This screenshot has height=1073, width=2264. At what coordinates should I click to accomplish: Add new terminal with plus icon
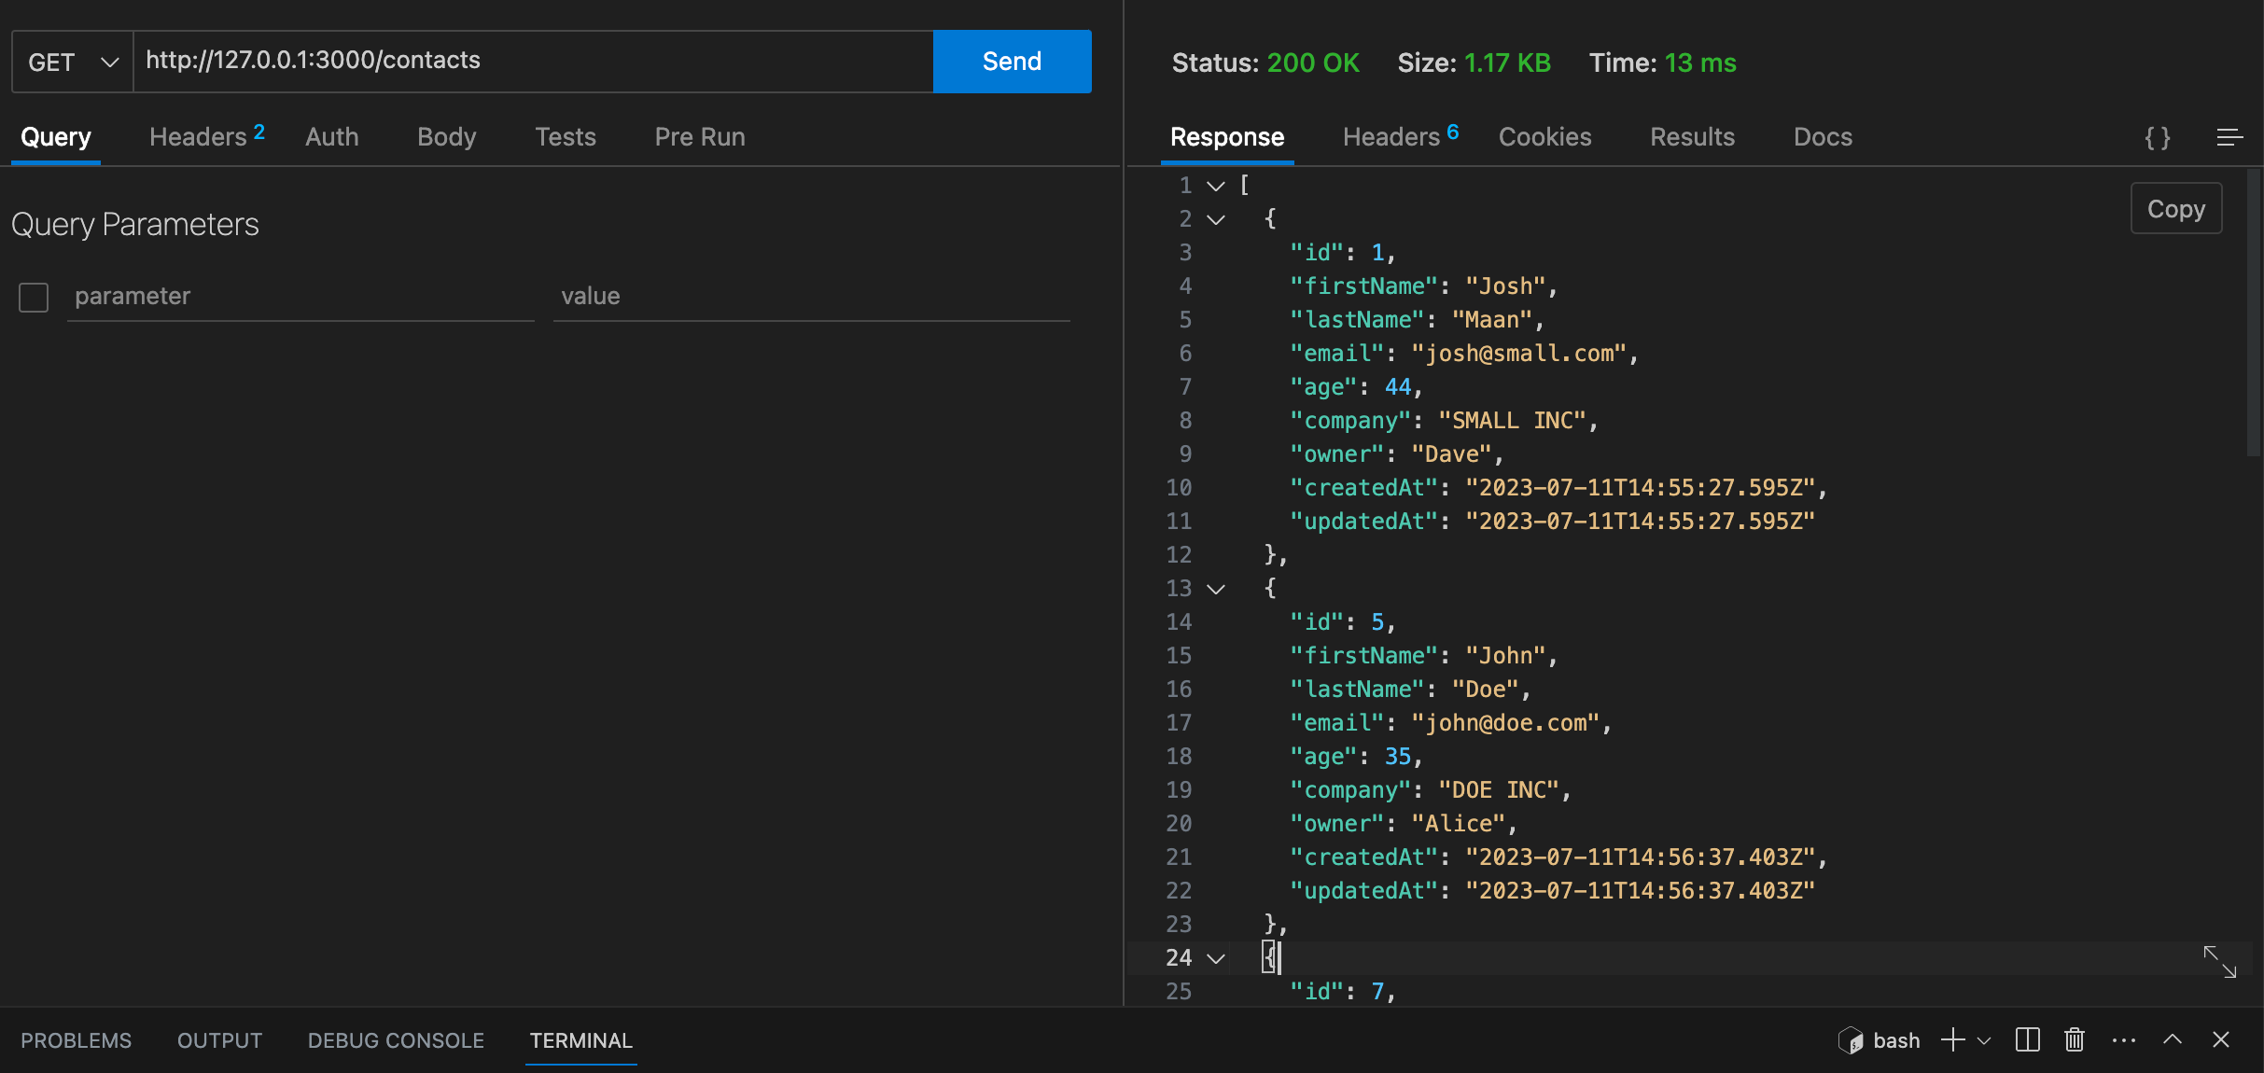pos(1952,1039)
